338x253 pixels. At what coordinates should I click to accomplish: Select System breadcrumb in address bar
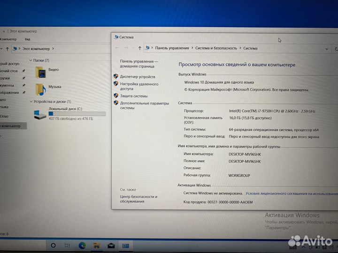click(x=250, y=48)
